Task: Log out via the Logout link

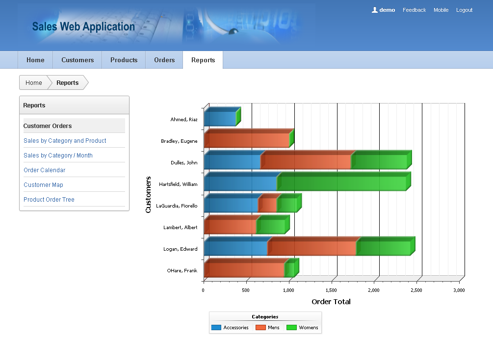Action: click(464, 10)
